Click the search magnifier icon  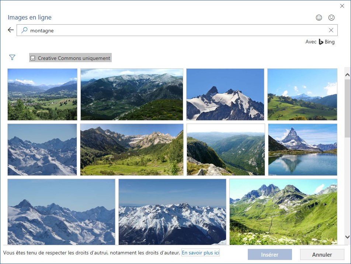pyautogui.click(x=24, y=30)
